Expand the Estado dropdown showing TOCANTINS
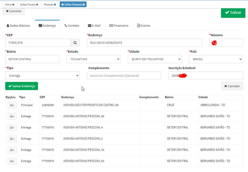Image resolution: width=248 pixels, height=172 pixels. click(x=93, y=59)
